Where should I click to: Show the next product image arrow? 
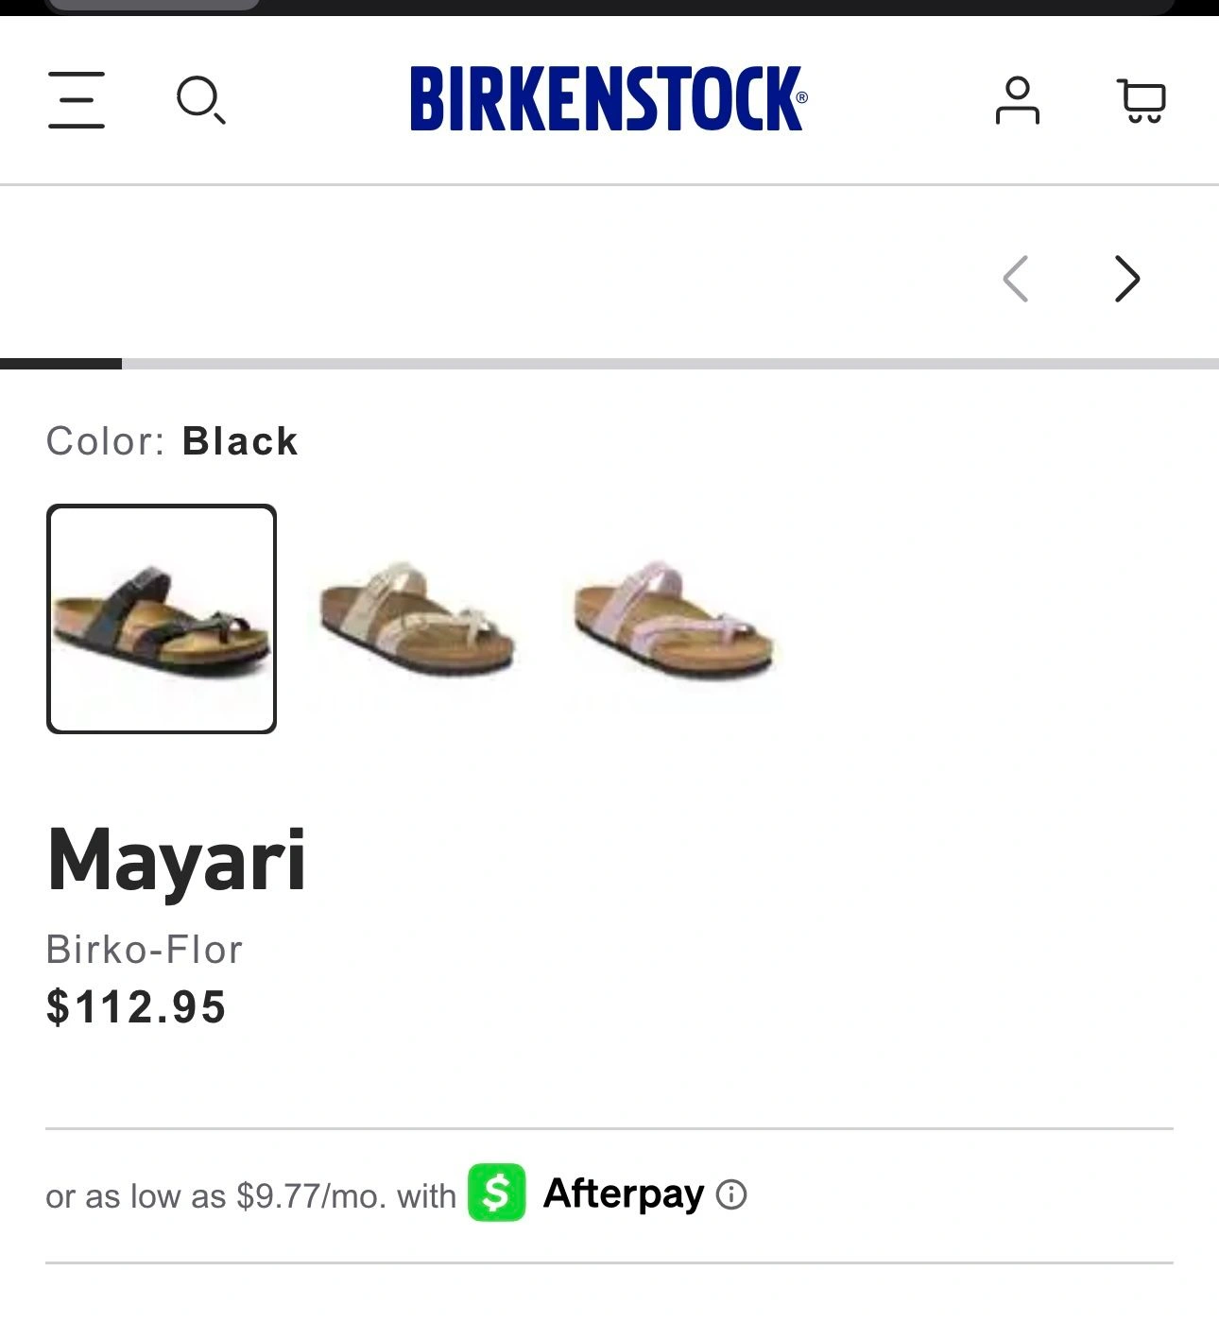[1126, 279]
